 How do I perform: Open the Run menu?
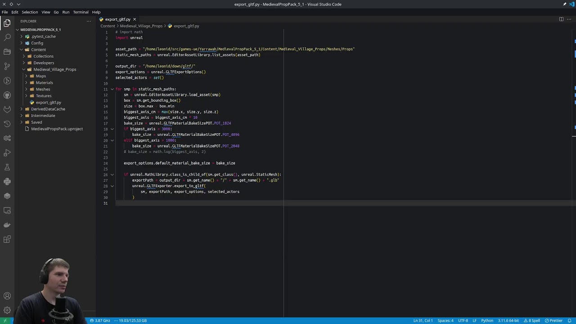point(66,12)
